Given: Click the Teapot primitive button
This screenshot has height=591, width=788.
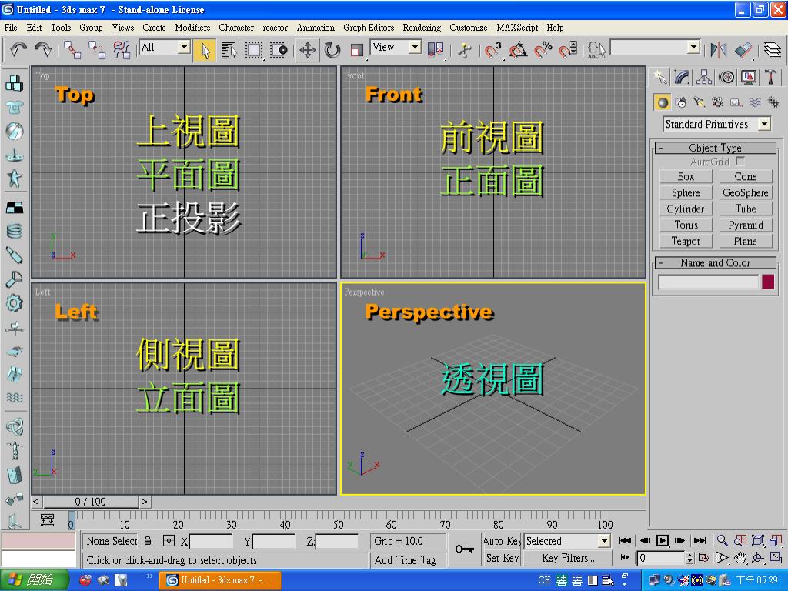Looking at the screenshot, I should [x=686, y=241].
